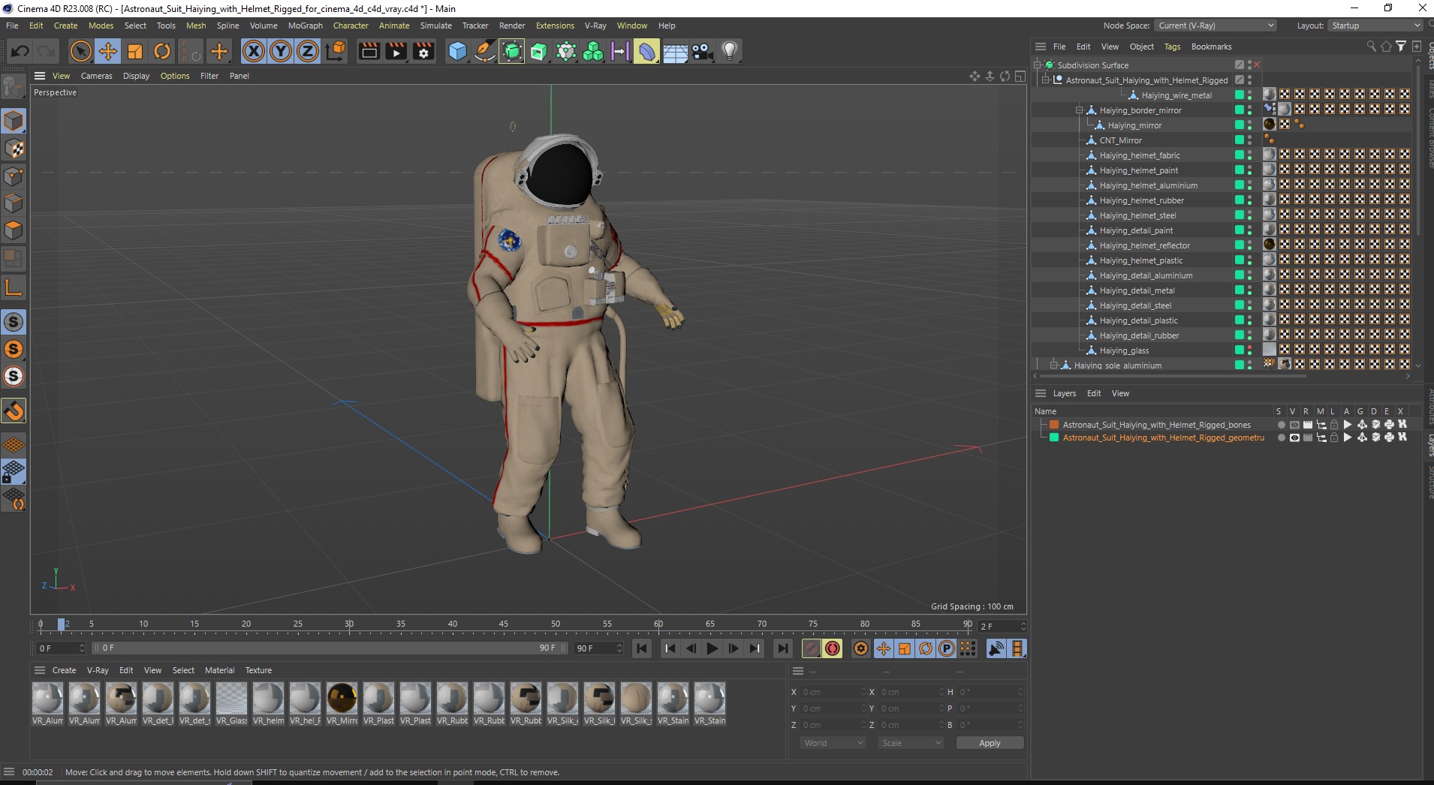Screen dimensions: 1434x785
Task: Collapse Subdivision Surface tree node
Action: pos(1038,65)
